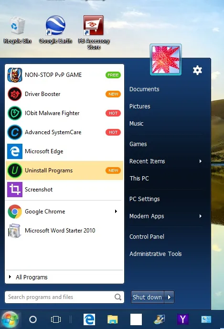Open Pictures from the start menu
This screenshot has width=224, height=329.
coord(140,106)
